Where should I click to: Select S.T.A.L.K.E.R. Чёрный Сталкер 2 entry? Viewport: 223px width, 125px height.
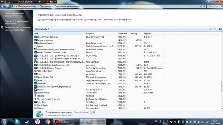pyautogui.click(x=98, y=56)
